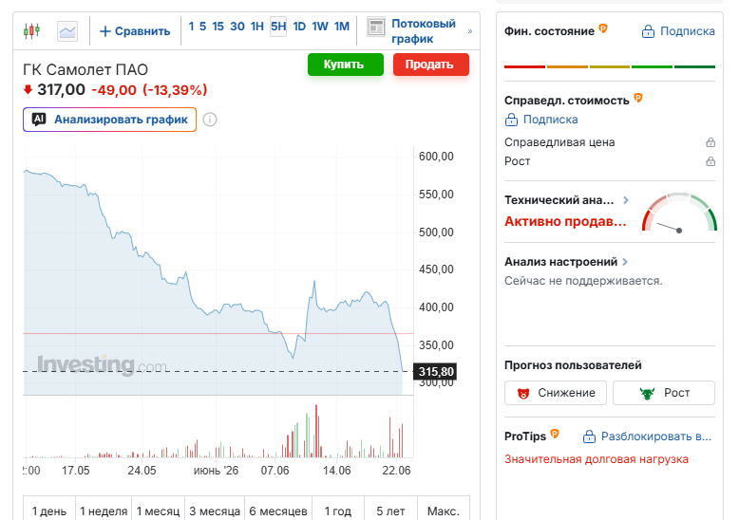Expand more toolbar options double arrow
This screenshot has width=739, height=520.
tap(470, 31)
